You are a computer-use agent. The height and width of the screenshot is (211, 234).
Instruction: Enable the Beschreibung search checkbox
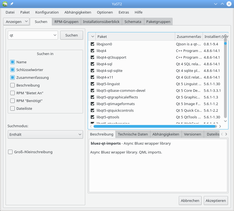12,85
